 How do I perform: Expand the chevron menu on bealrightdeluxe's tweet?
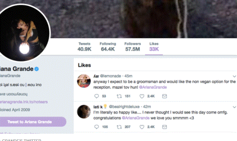[x=234, y=107]
